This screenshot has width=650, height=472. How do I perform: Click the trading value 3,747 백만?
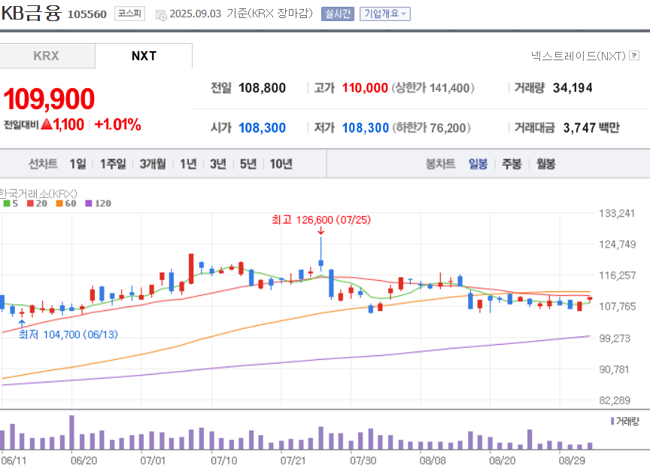pyautogui.click(x=591, y=128)
